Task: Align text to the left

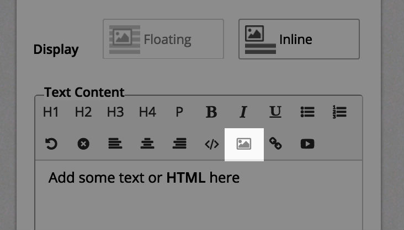Action: click(x=115, y=144)
